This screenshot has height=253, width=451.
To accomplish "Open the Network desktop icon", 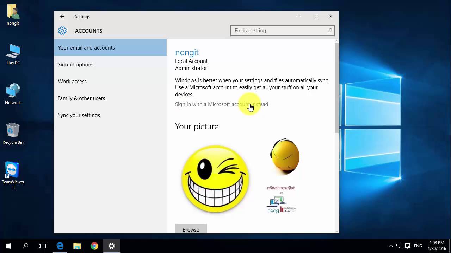I will pyautogui.click(x=13, y=95).
